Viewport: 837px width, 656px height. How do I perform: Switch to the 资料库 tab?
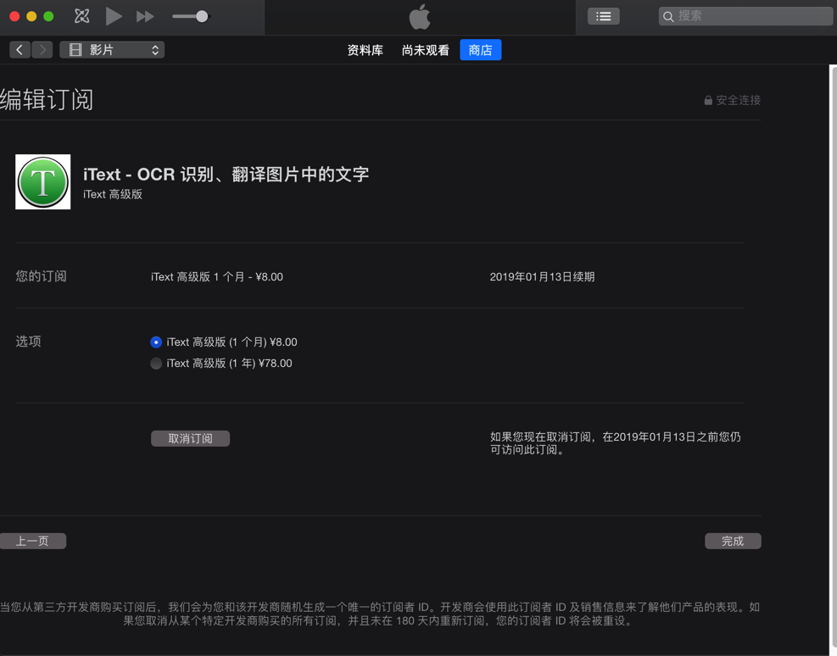(365, 50)
